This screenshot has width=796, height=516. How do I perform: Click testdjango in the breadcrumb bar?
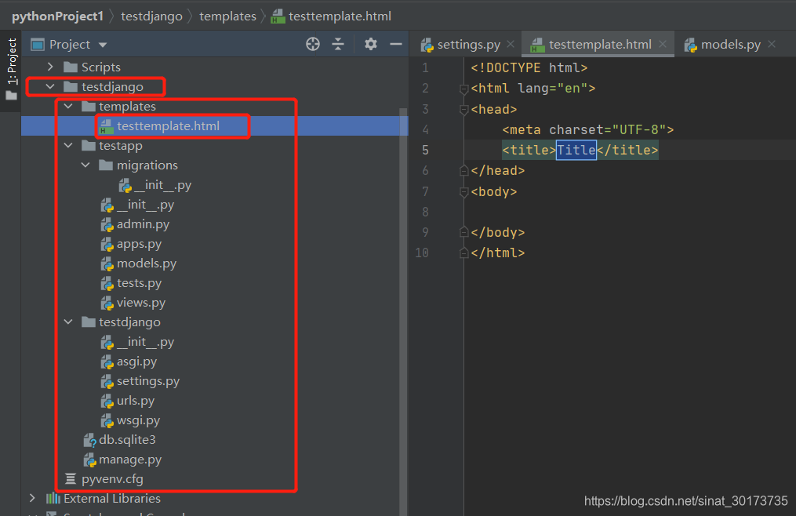151,16
